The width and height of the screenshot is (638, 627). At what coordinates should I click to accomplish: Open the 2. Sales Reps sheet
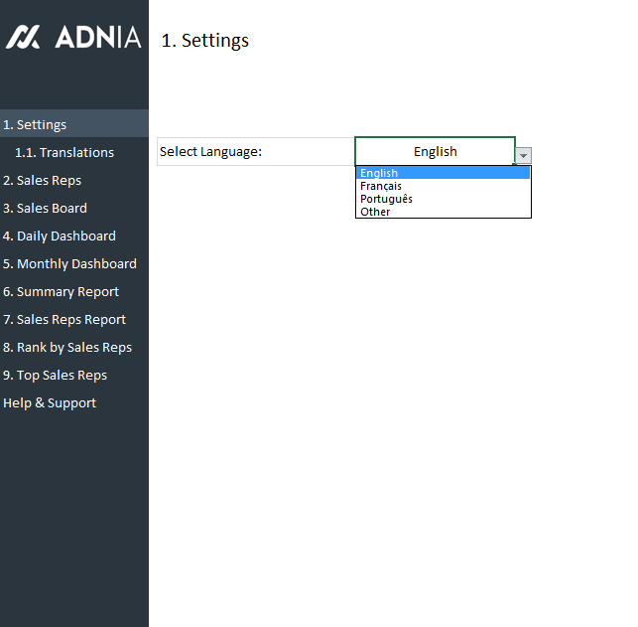click(x=42, y=180)
